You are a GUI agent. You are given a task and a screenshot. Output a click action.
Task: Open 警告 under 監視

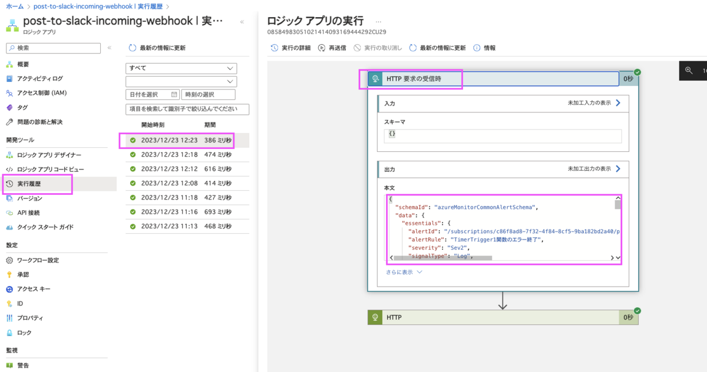point(23,366)
